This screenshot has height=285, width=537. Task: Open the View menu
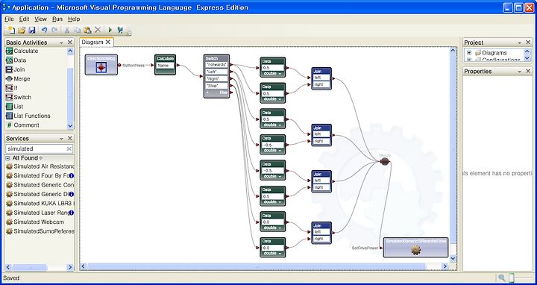(x=40, y=19)
